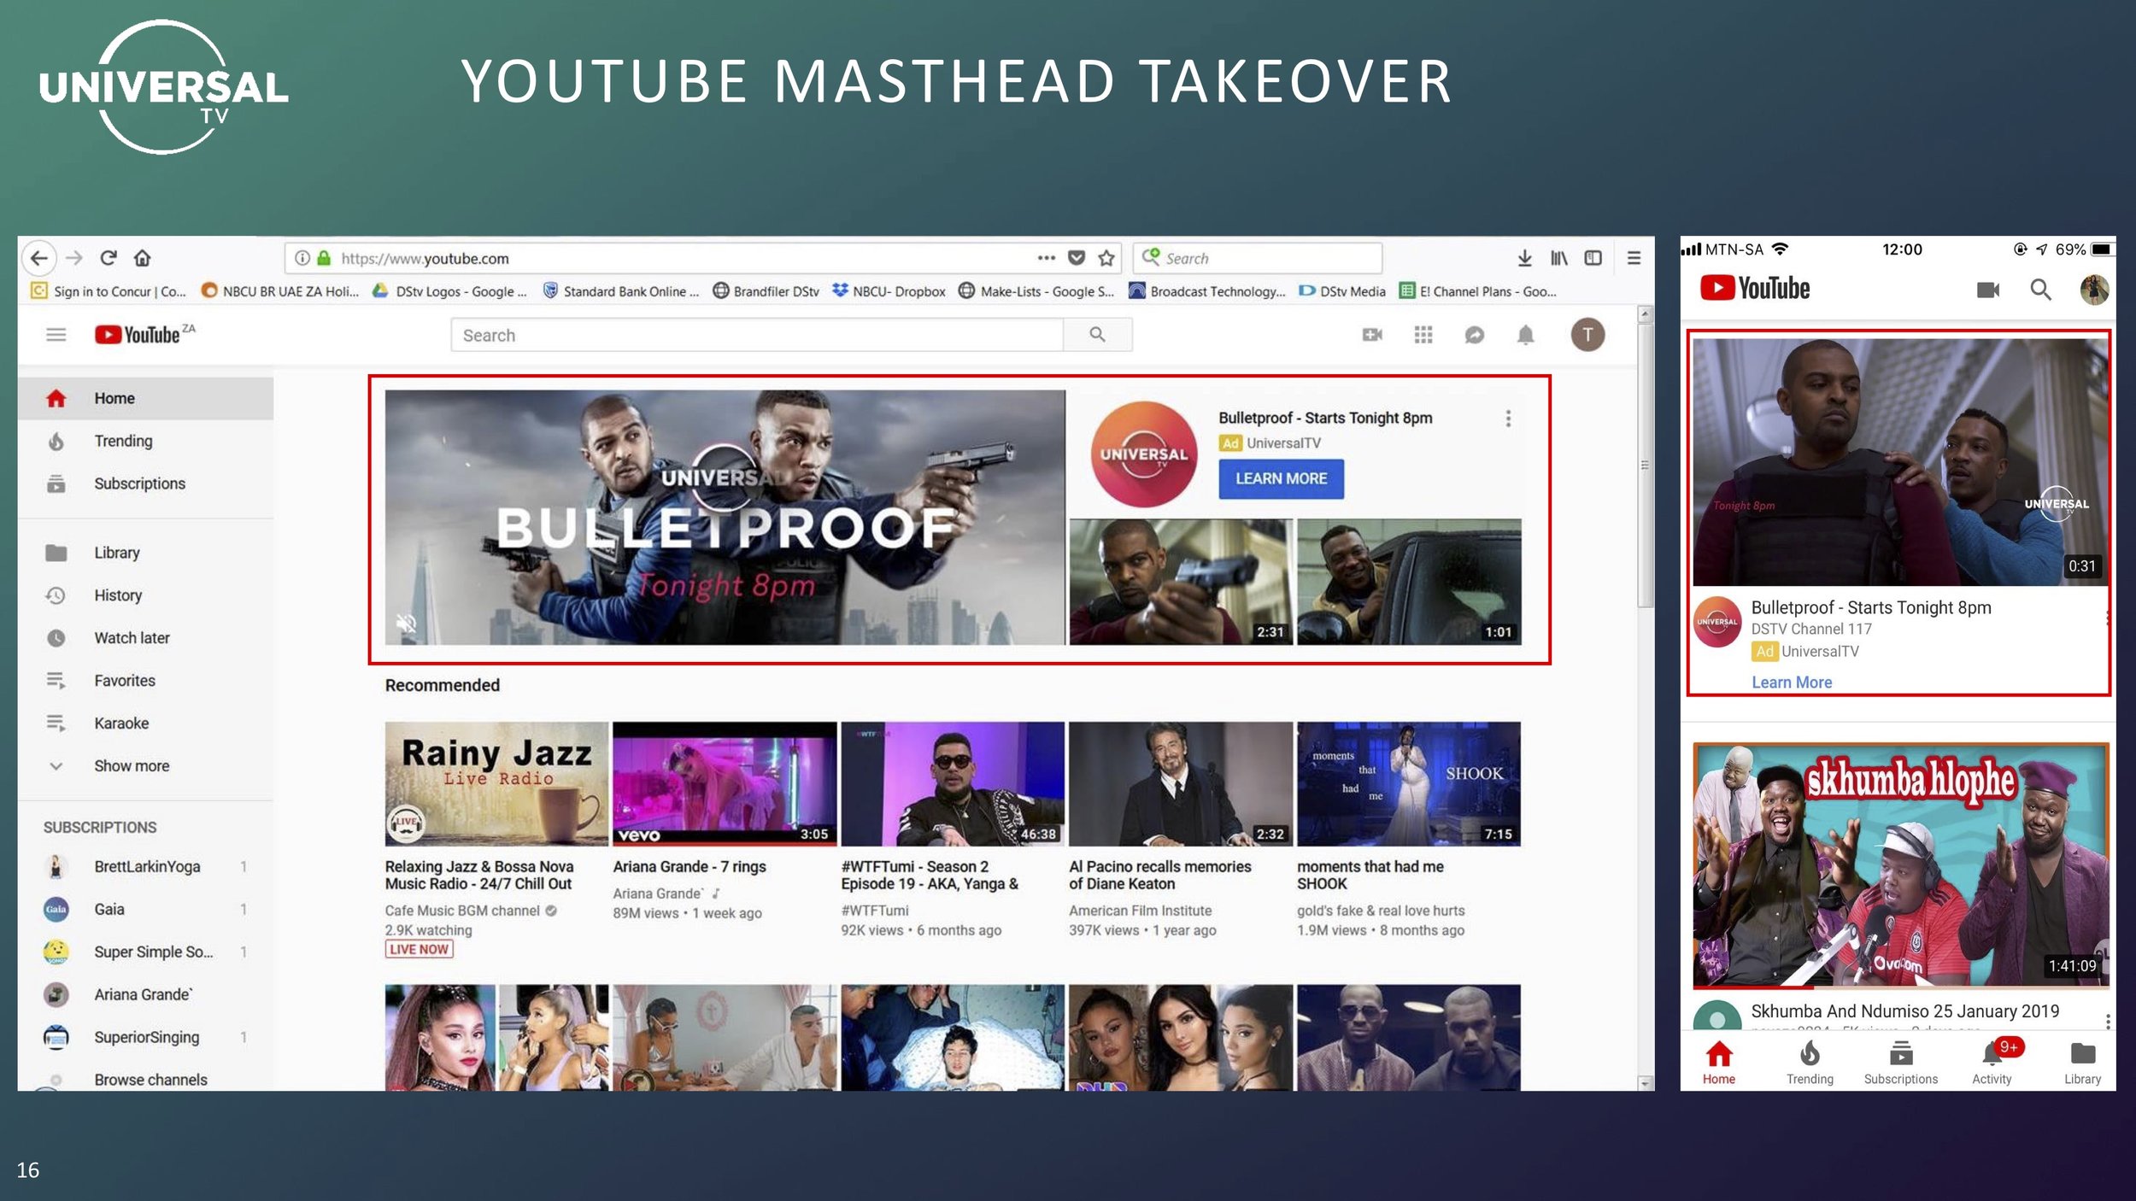Open Bulletproof ad options three-dot menu
The height and width of the screenshot is (1201, 2136).
[x=1509, y=419]
